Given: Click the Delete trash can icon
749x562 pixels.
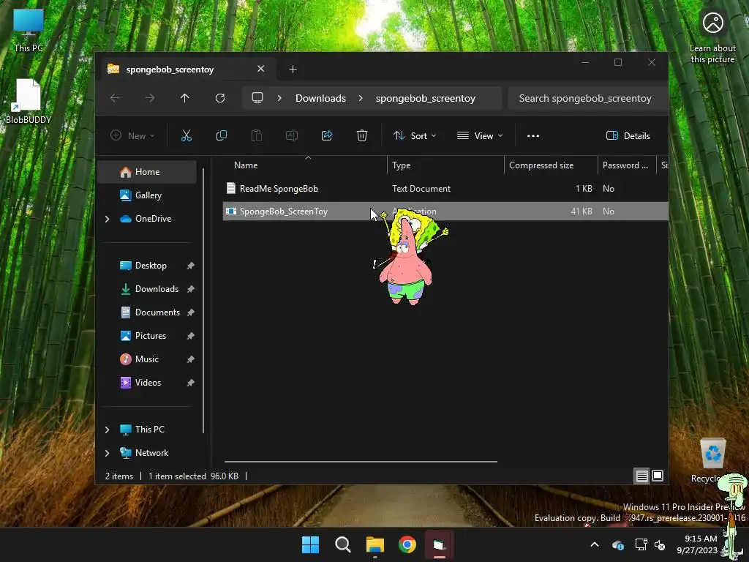Looking at the screenshot, I should 362,135.
